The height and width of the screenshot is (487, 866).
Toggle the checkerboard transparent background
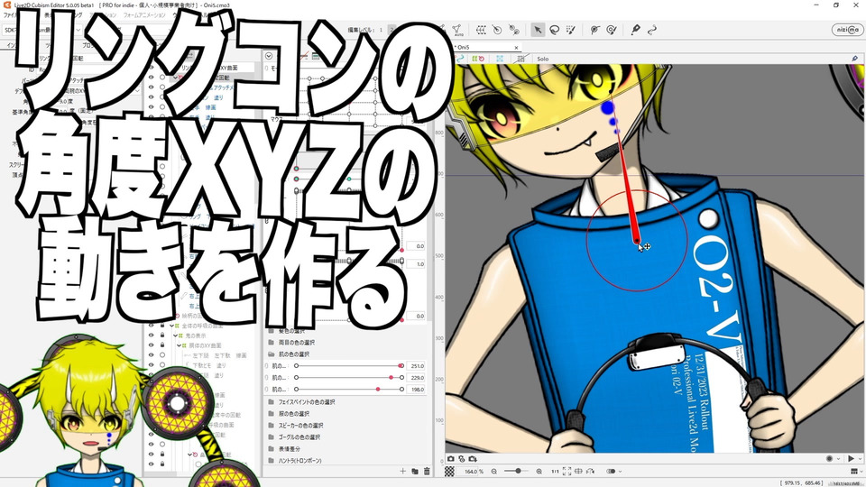(x=450, y=472)
